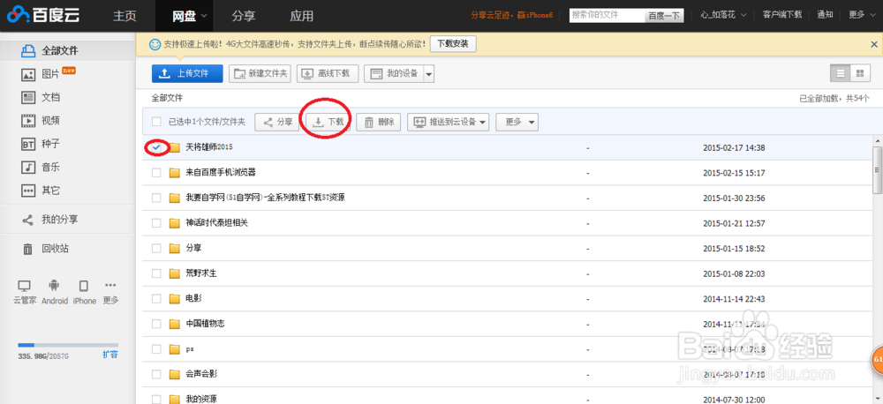Screen dimensions: 883x404
Task: Check the 来自百度手机浏览器 folder checkbox
Action: pyautogui.click(x=156, y=173)
